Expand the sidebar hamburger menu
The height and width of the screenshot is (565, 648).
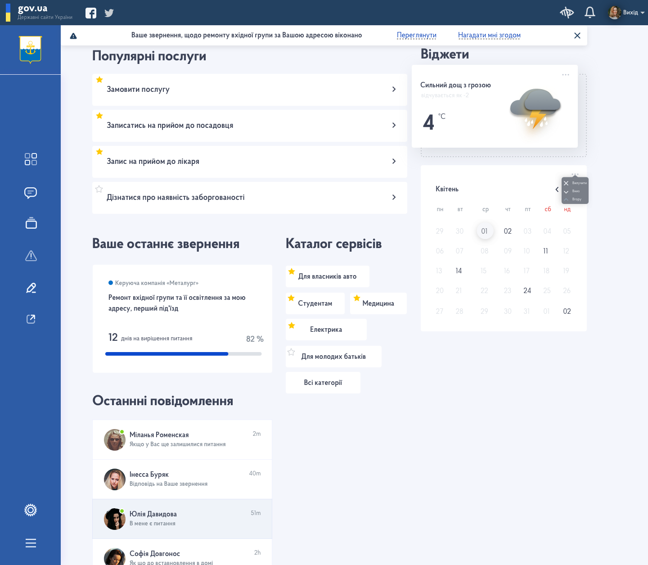click(31, 543)
